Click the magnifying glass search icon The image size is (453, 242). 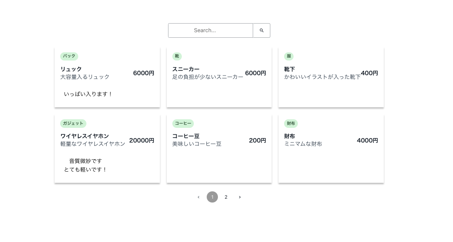click(x=261, y=30)
